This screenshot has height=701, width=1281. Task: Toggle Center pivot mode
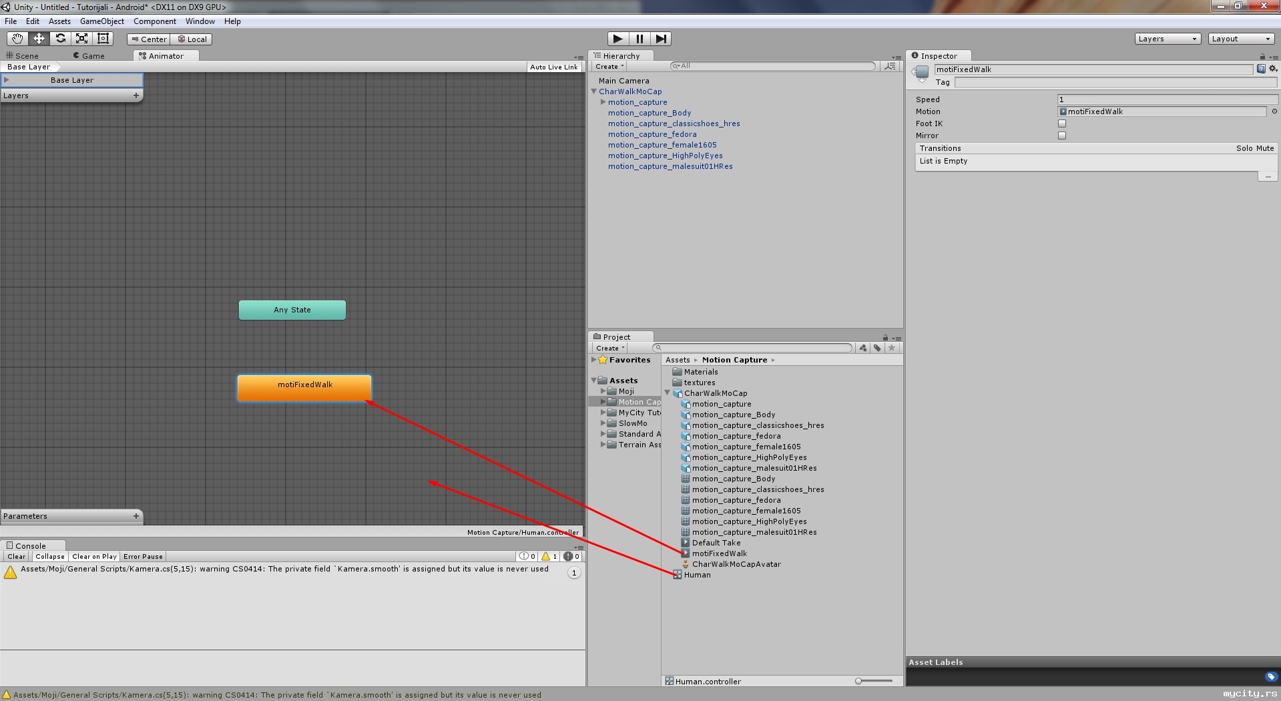[149, 39]
